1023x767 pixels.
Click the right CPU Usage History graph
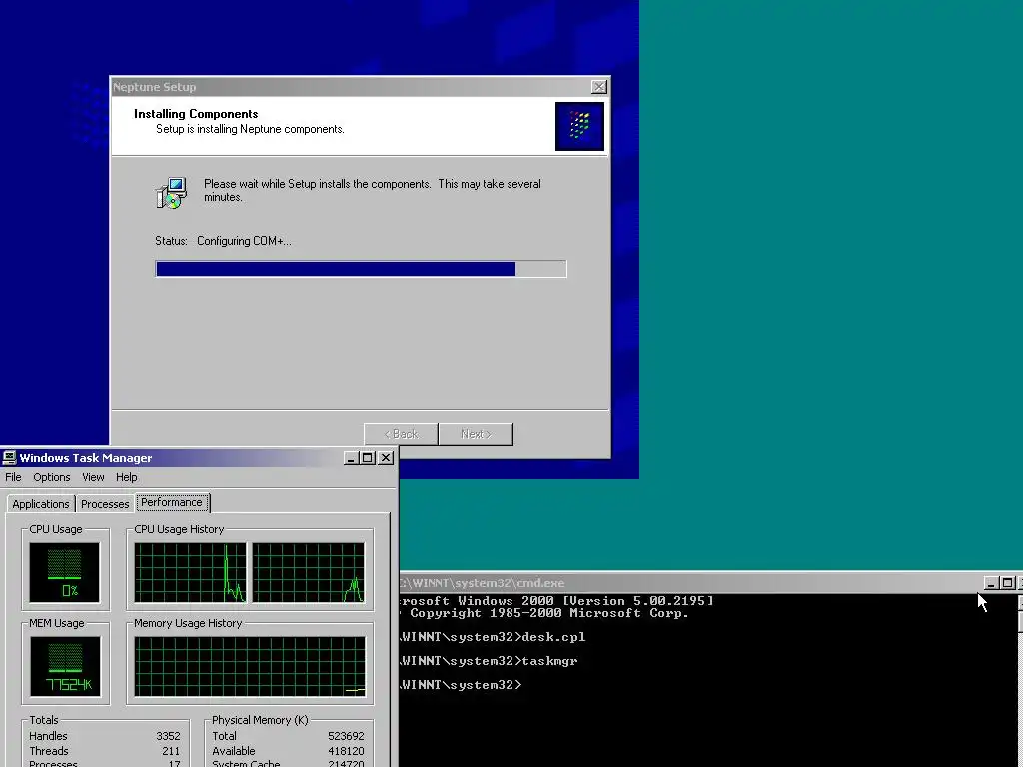pos(309,572)
